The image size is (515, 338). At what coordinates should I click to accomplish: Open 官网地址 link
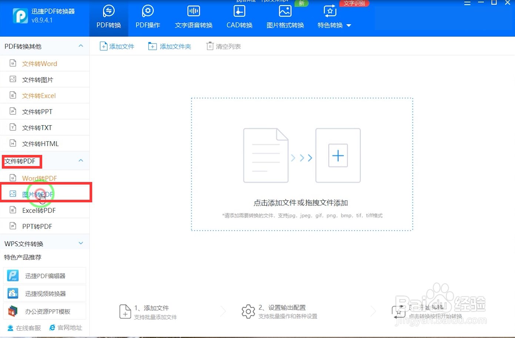point(66,328)
